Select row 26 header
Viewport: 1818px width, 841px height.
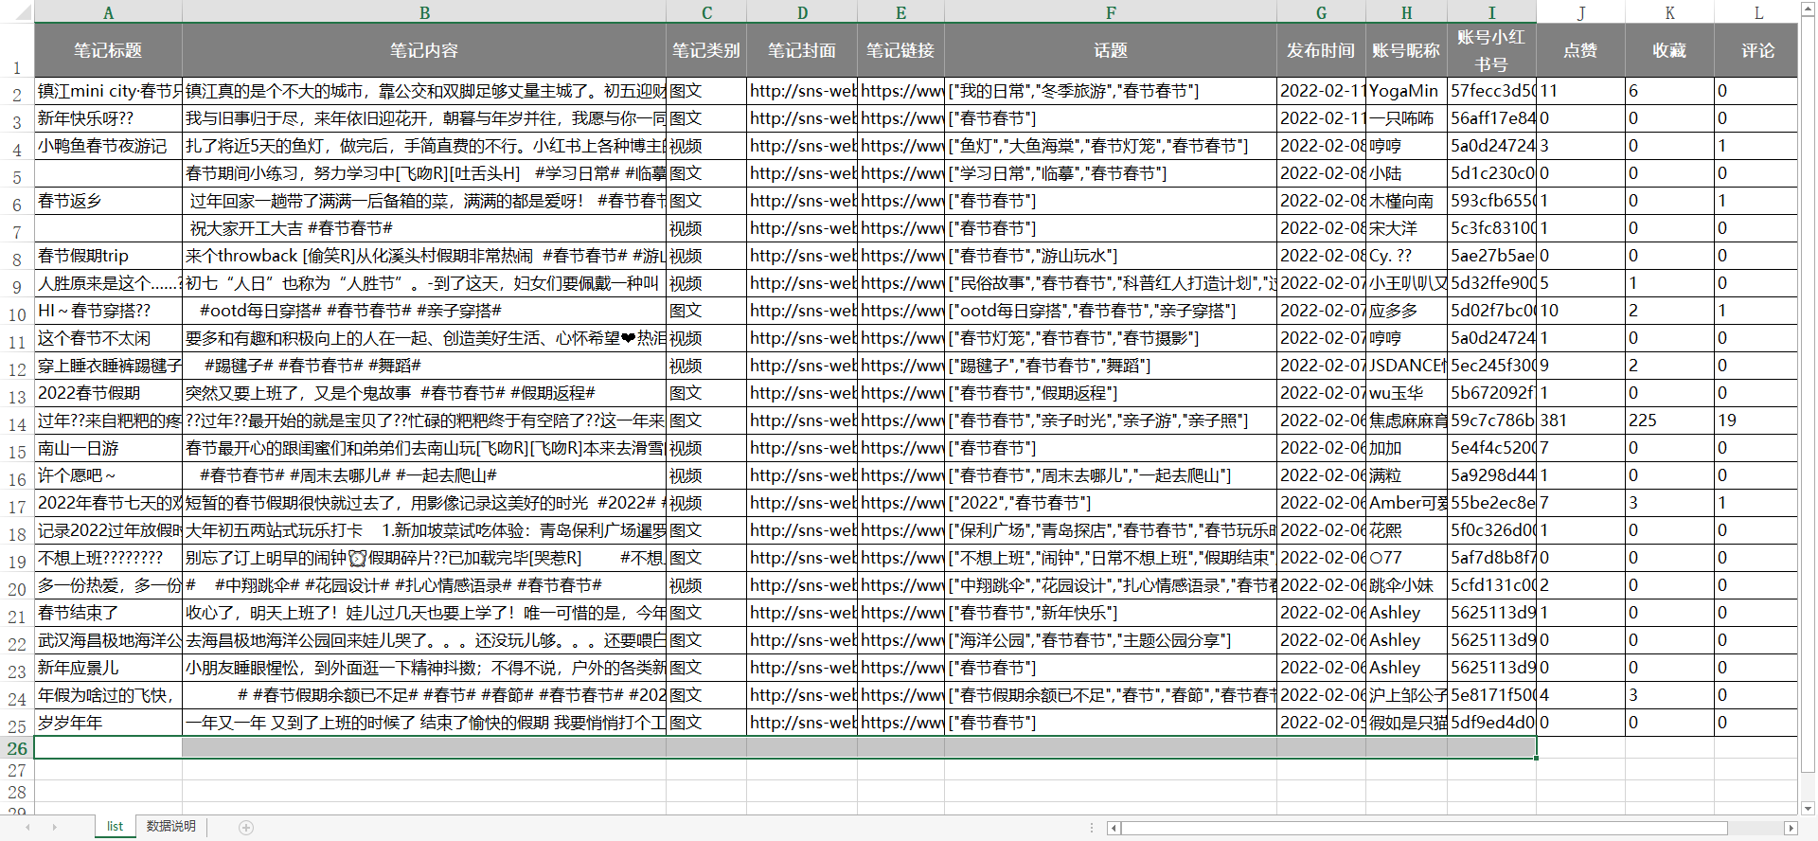(x=17, y=748)
